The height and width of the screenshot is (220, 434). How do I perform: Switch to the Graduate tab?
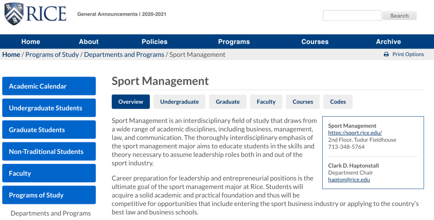point(227,102)
